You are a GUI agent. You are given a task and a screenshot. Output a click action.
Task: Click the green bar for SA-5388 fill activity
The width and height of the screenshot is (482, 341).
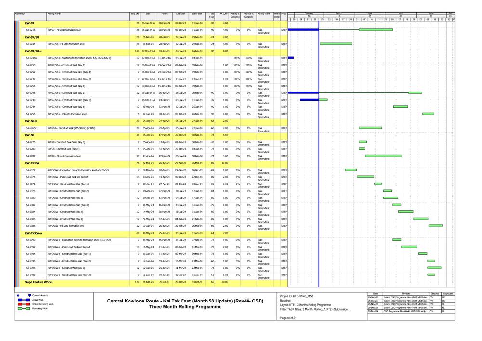pos(435,225)
